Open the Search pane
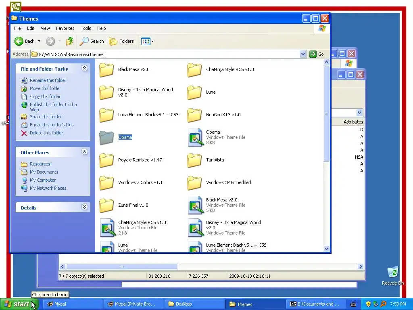413x310 pixels. (x=92, y=41)
